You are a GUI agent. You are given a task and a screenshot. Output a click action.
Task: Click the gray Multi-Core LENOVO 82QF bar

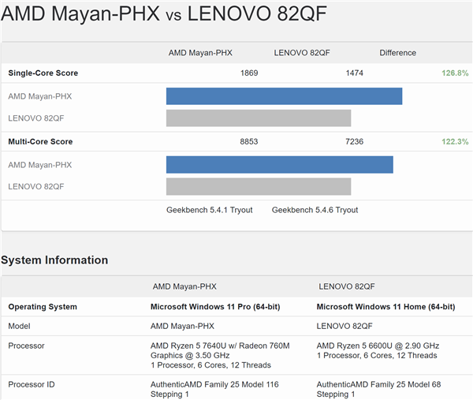pos(258,187)
